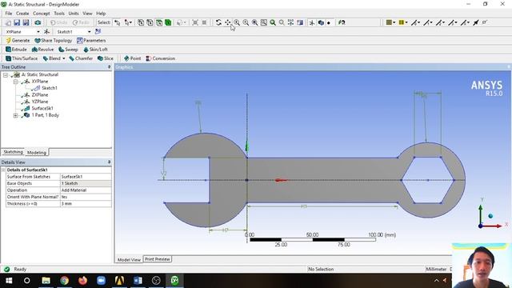Open the Parameters tool
512x288 pixels.
[x=91, y=41]
